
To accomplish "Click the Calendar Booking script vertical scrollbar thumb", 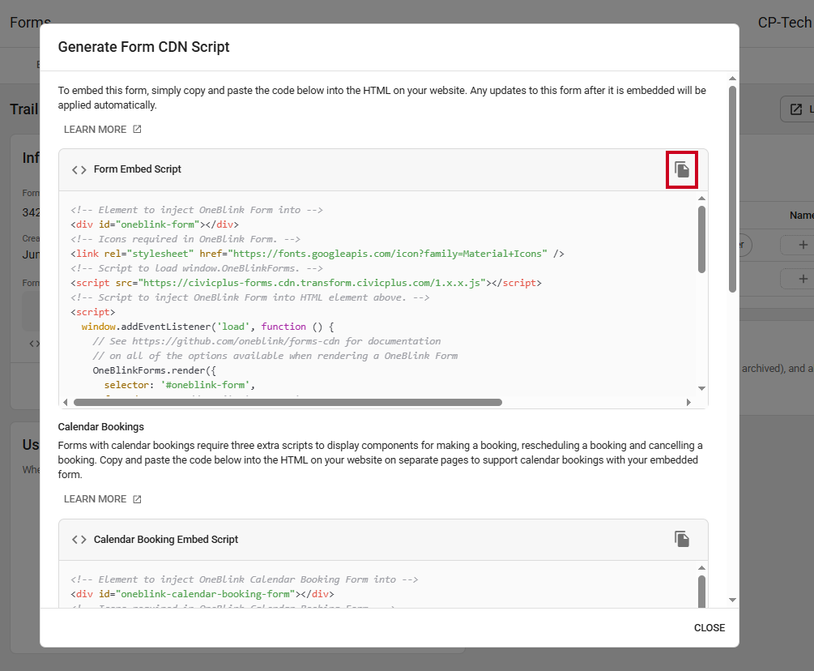I will coord(701,591).
